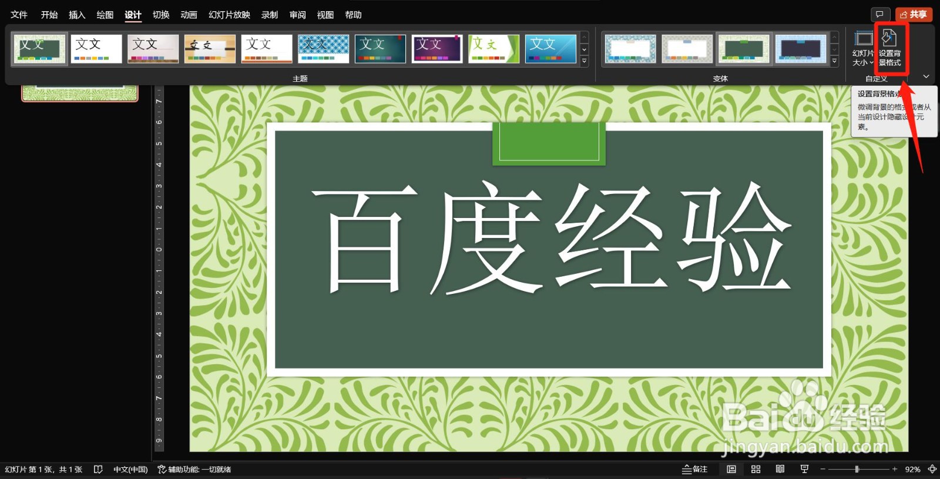Switch to the 审阅 review tab
Screen dimensions: 940x479
point(298,15)
